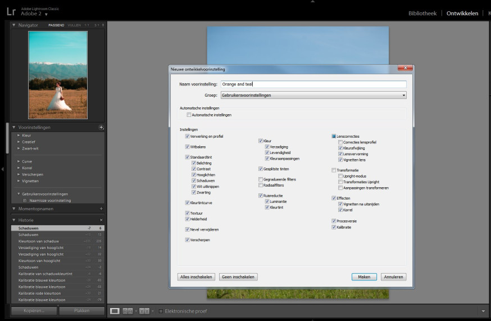Check the Gegradueerde filters checkbox

(x=261, y=179)
